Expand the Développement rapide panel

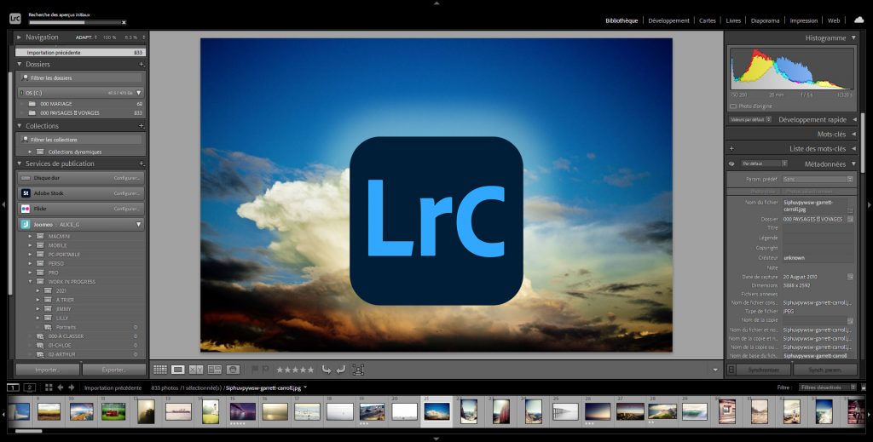pos(854,120)
